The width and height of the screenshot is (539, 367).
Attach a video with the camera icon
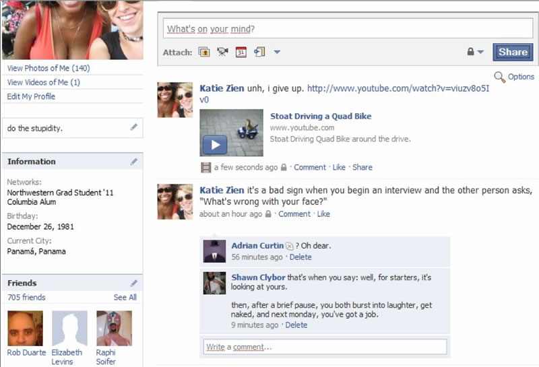[222, 52]
